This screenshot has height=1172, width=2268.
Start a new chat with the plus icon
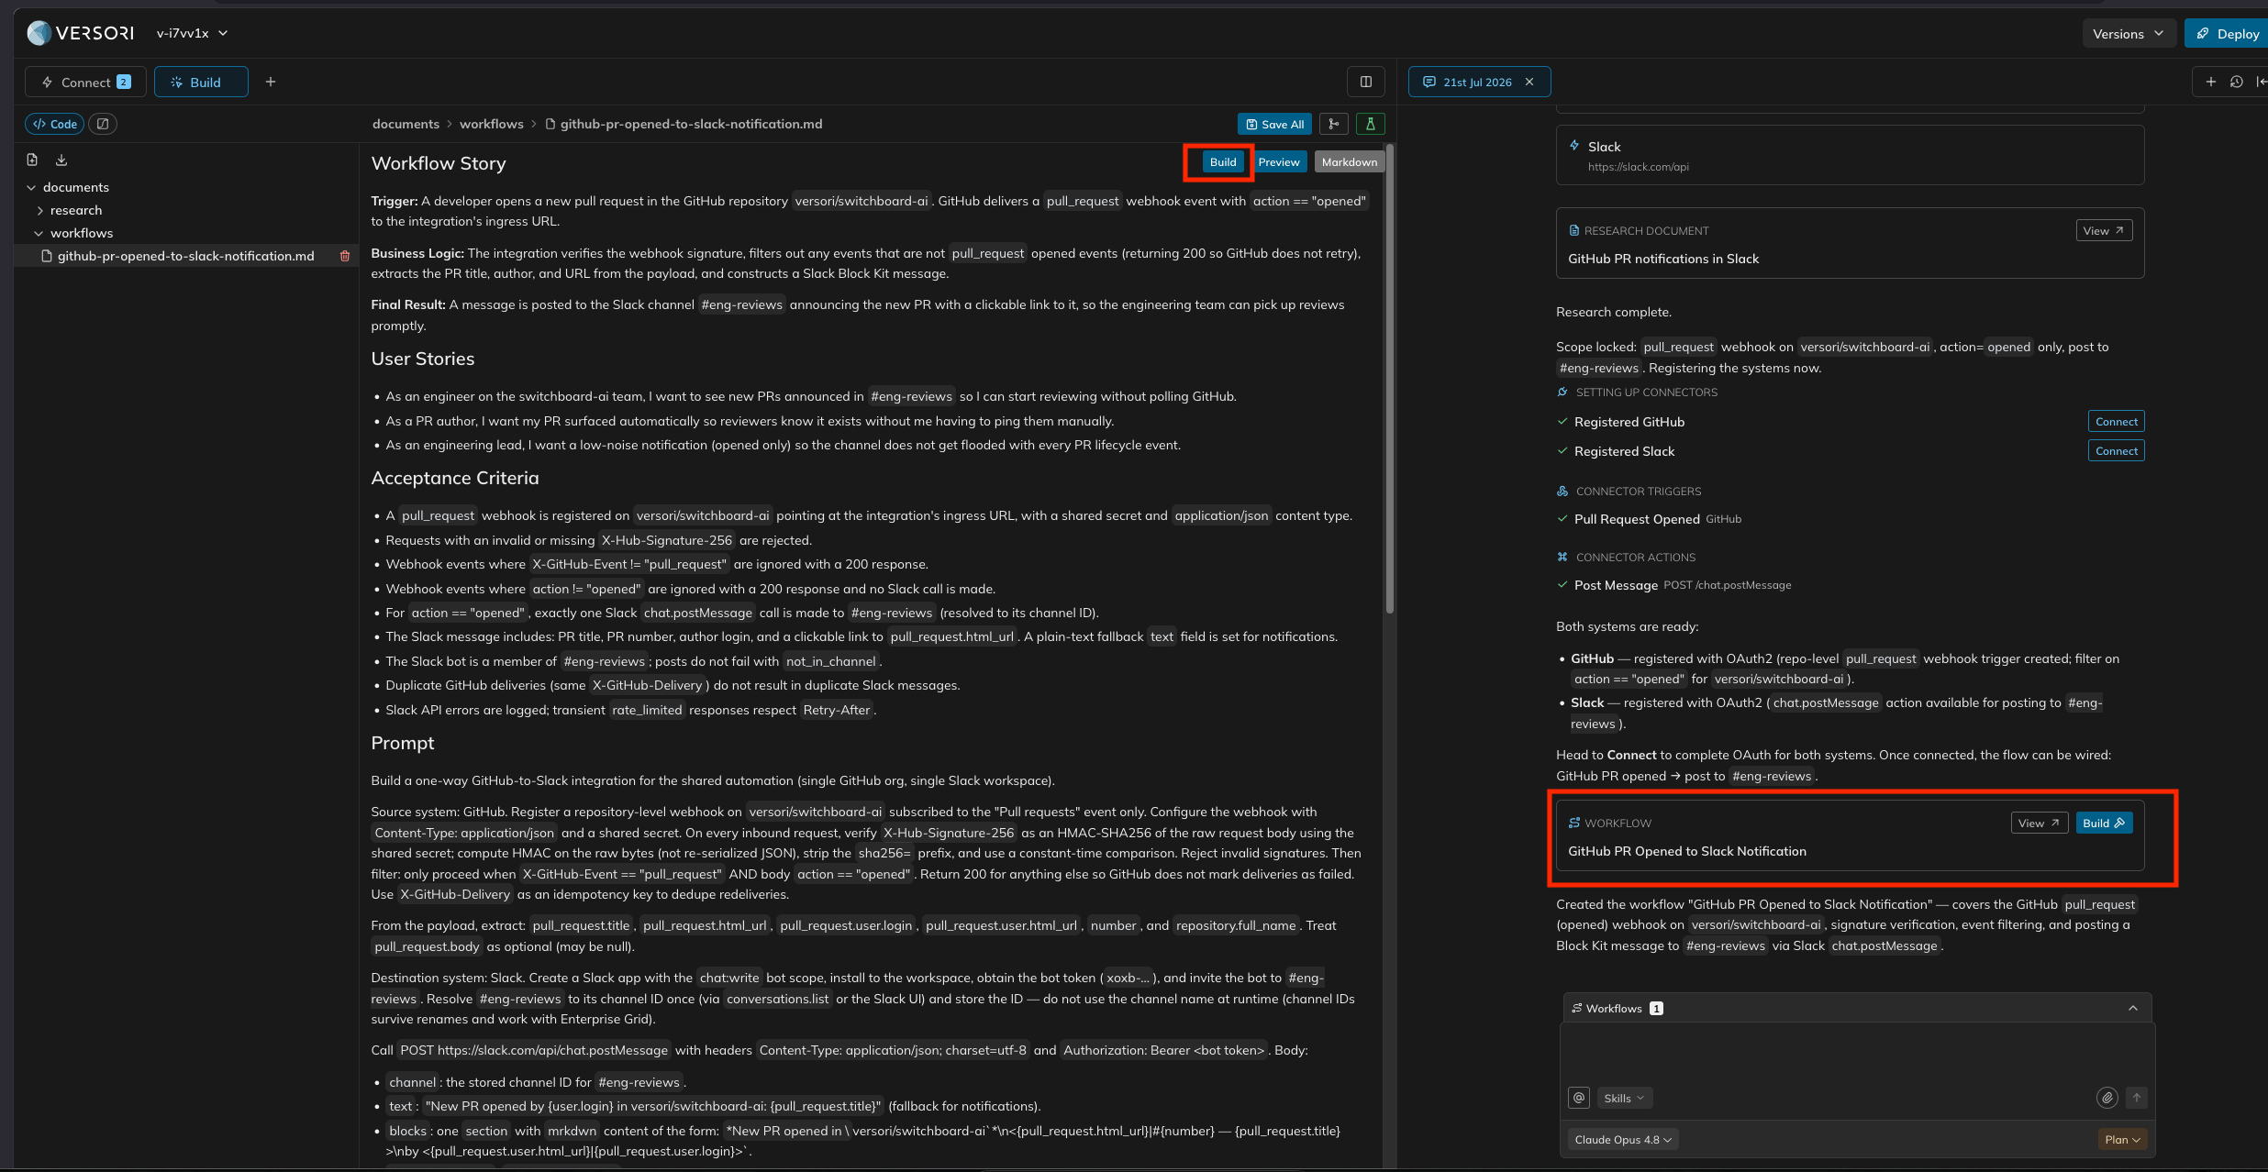point(2211,82)
